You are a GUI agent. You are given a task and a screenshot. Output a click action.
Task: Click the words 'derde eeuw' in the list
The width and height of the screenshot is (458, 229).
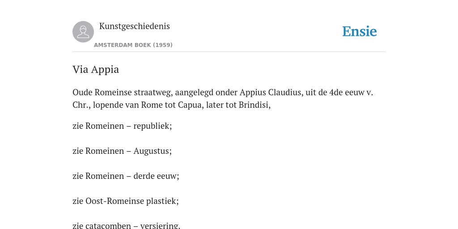click(156, 176)
